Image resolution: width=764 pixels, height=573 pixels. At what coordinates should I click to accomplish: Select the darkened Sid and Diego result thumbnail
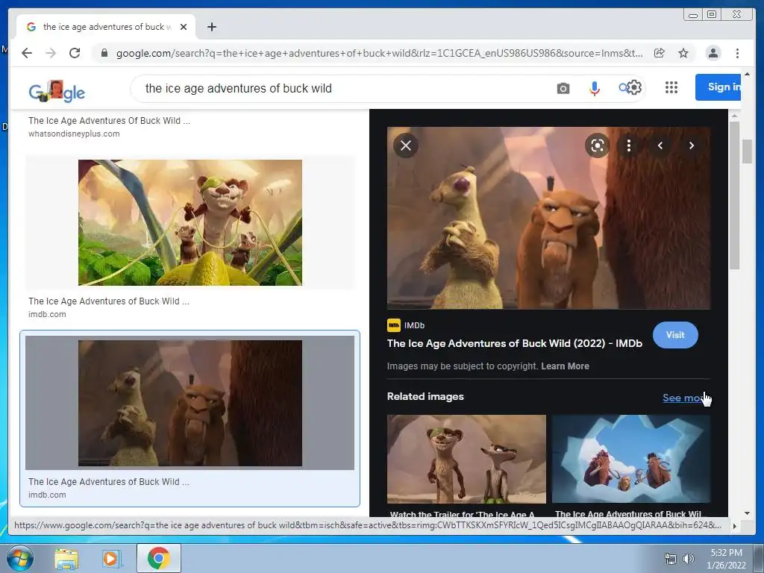coord(190,403)
